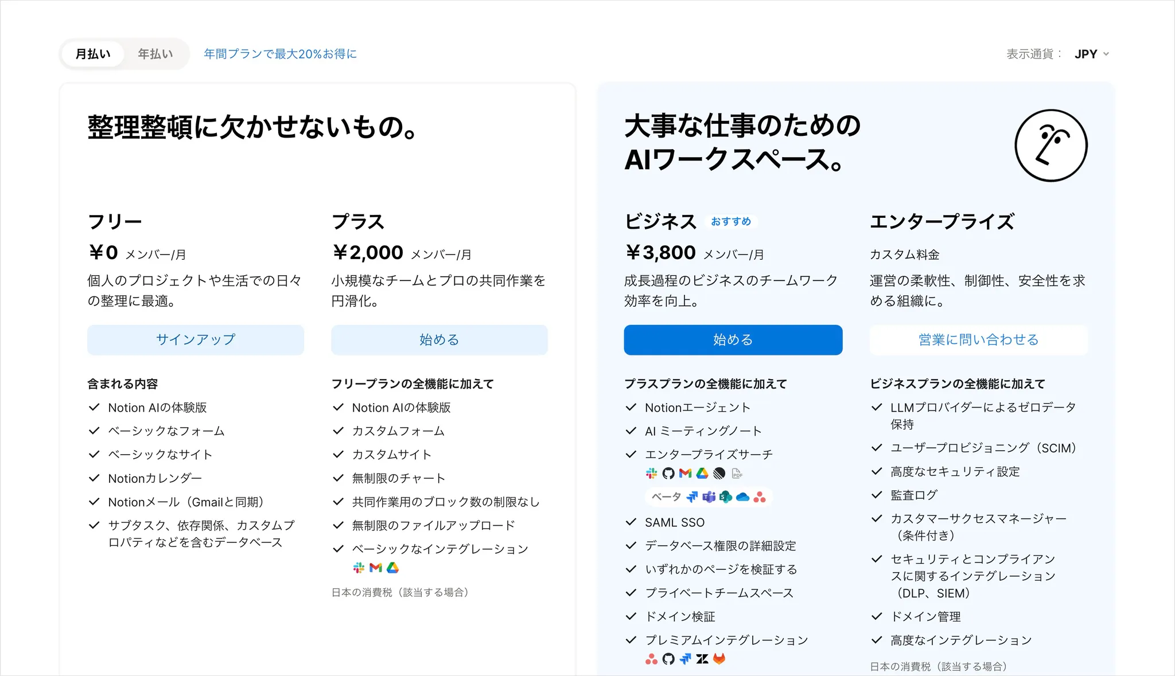Click Gmail icon under Plus plan basic integrations
The image size is (1175, 676).
(x=376, y=568)
